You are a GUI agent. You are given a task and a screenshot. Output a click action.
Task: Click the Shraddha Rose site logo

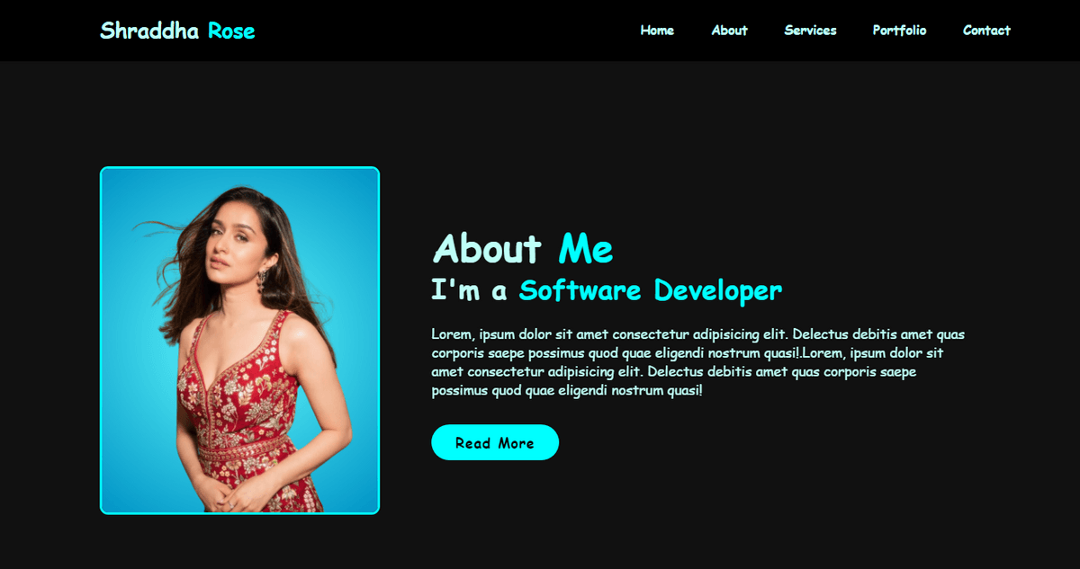click(177, 31)
